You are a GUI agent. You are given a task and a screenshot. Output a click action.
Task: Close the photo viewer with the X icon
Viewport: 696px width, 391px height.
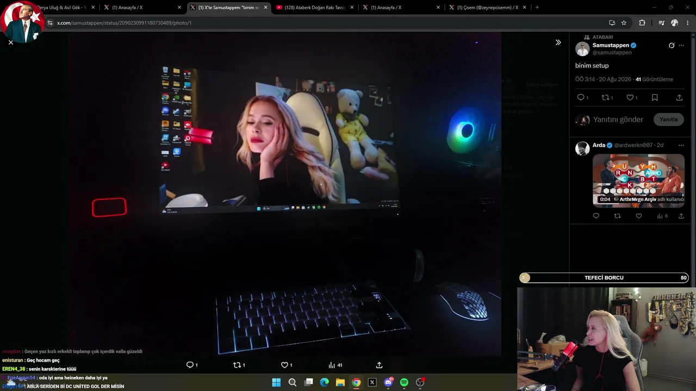point(11,42)
